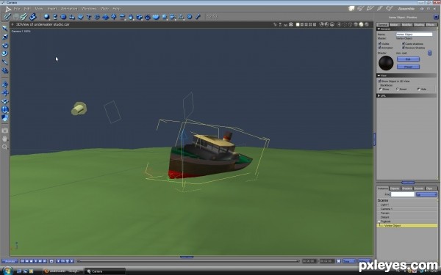441x275 pixels.
Task: Click the blue eye tray button in Properties
Action: pyautogui.click(x=436, y=17)
